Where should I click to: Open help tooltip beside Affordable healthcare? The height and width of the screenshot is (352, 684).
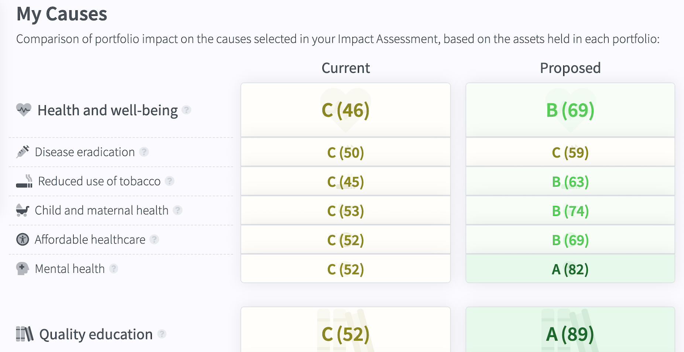click(154, 239)
